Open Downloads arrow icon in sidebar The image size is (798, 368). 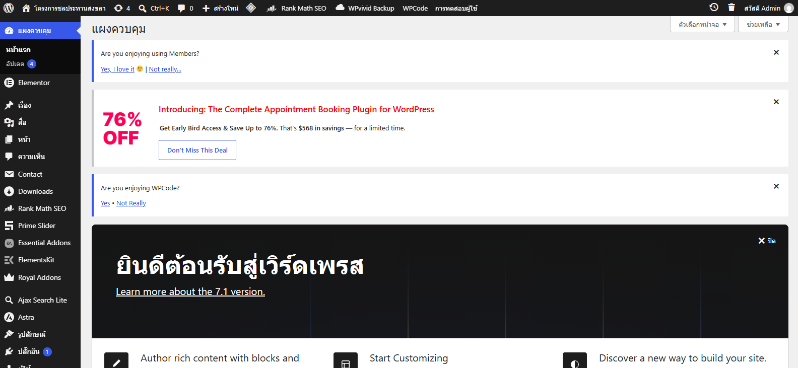pos(9,191)
